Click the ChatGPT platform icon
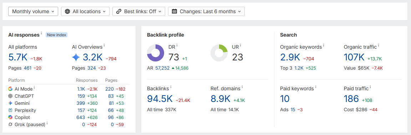 tap(10, 96)
